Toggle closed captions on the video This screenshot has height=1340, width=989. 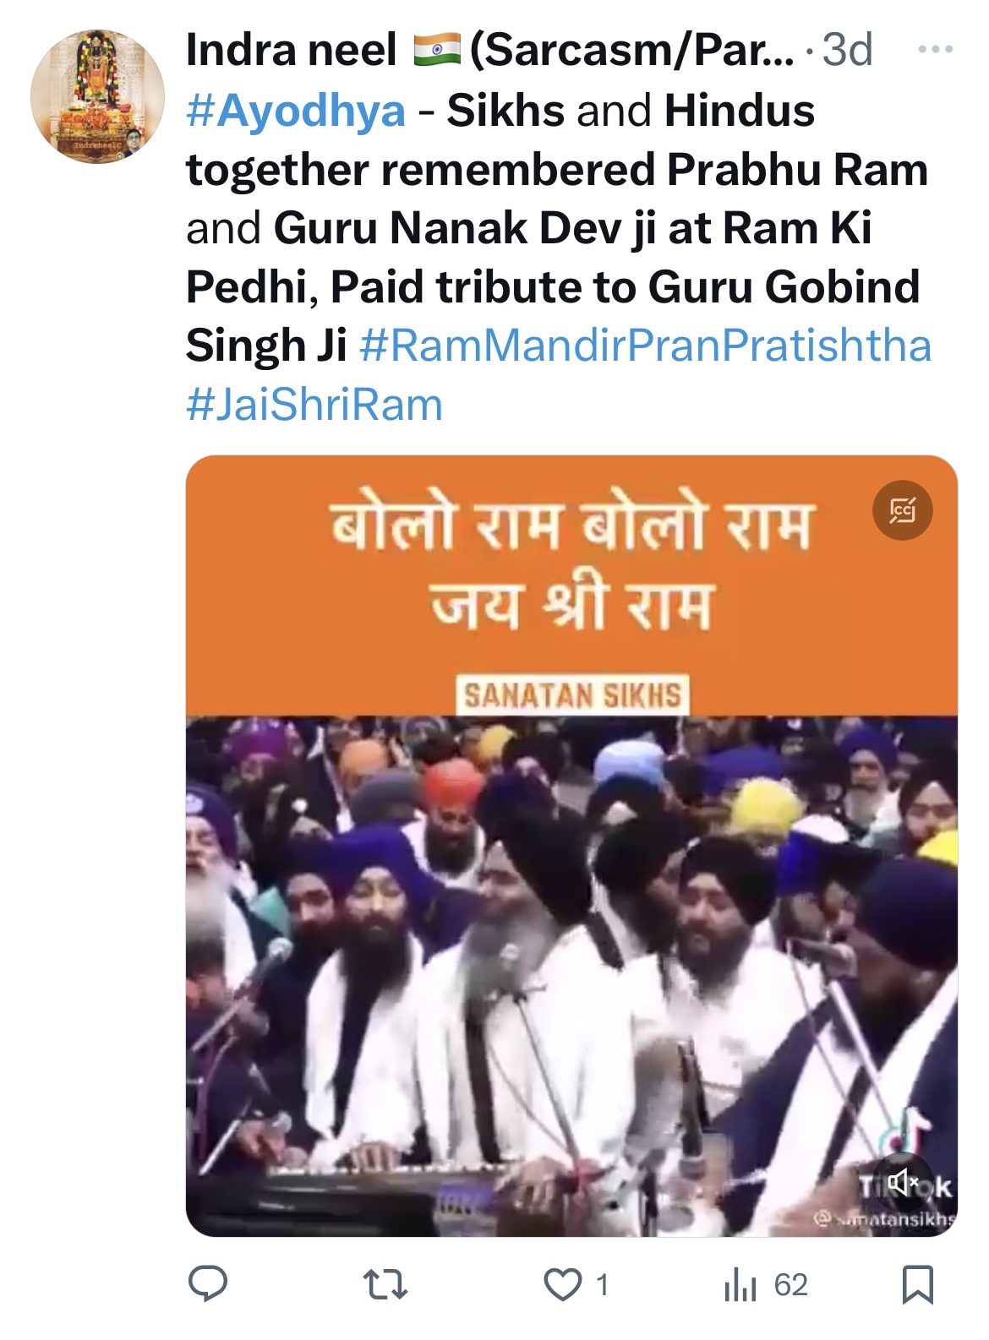(x=903, y=510)
